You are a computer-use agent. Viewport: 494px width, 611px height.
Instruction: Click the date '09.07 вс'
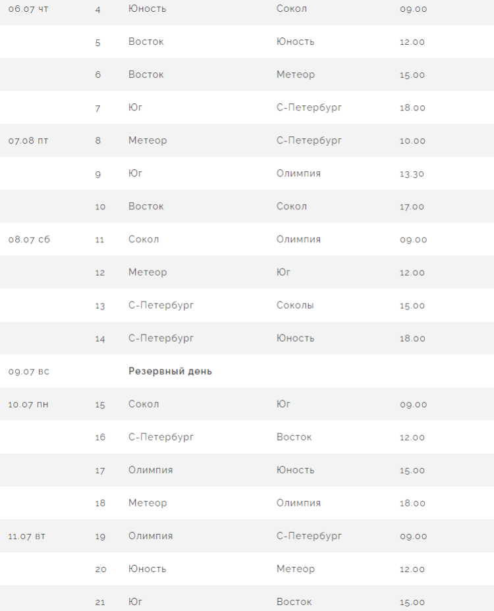pyautogui.click(x=29, y=371)
